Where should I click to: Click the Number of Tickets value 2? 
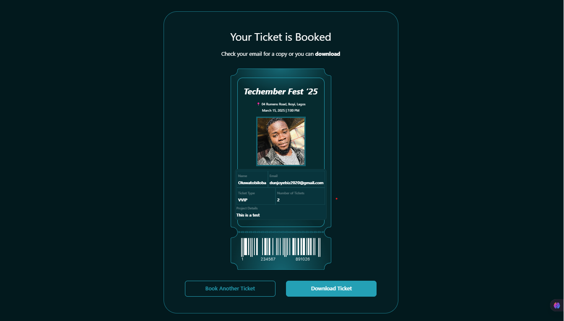point(278,200)
